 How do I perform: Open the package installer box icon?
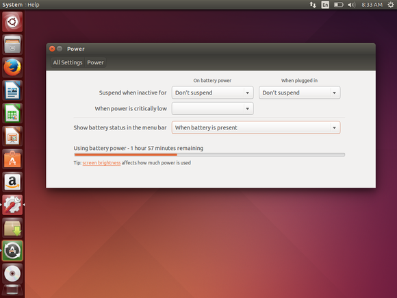12,228
